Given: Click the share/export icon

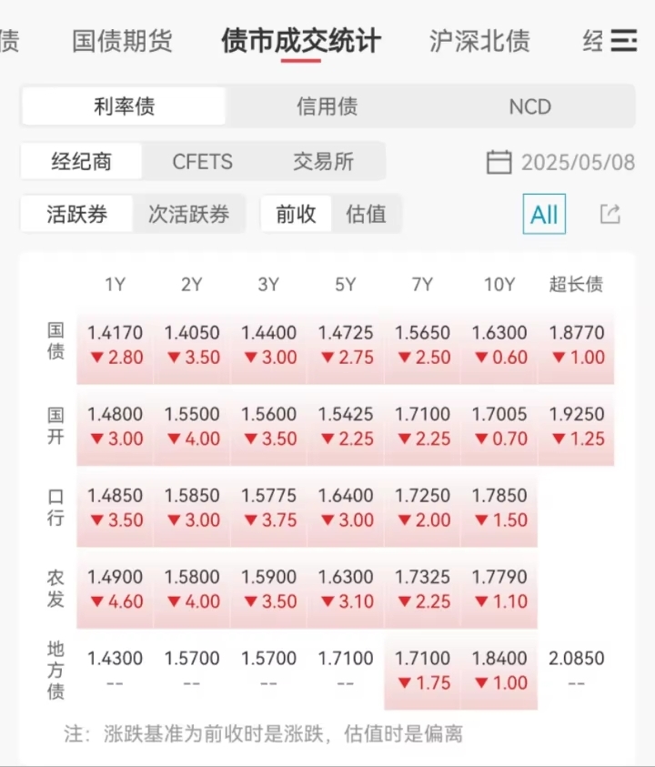Looking at the screenshot, I should [610, 214].
